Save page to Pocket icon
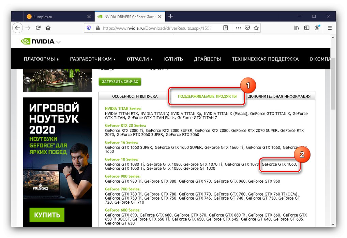347x238 pixels. click(x=247, y=28)
